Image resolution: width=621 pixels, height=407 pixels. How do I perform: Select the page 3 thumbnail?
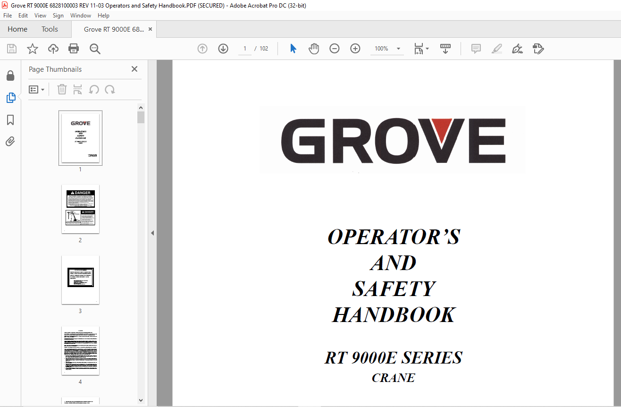[x=80, y=280]
